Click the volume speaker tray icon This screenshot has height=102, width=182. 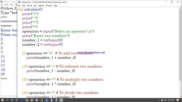coord(165,100)
